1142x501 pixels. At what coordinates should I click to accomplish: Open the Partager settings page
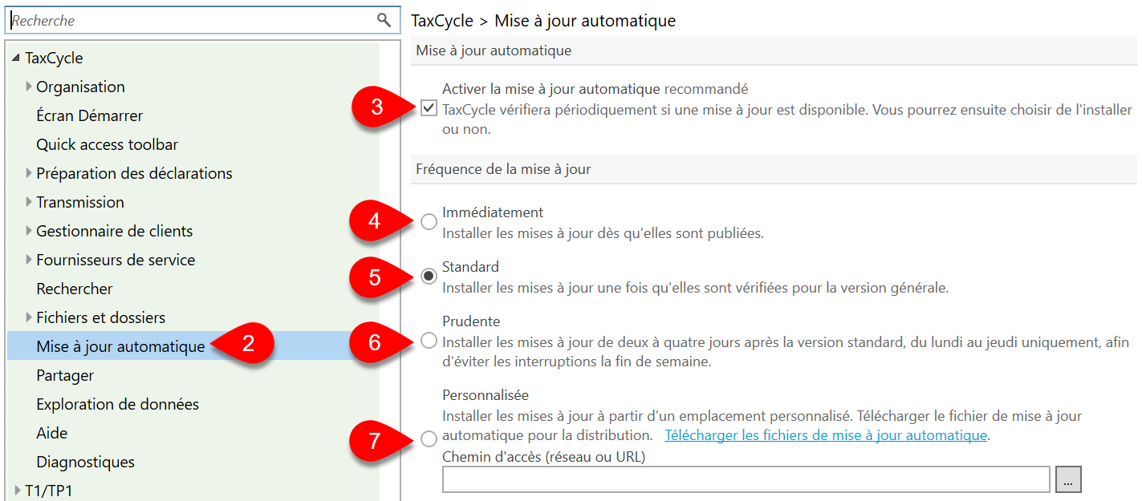coord(65,375)
